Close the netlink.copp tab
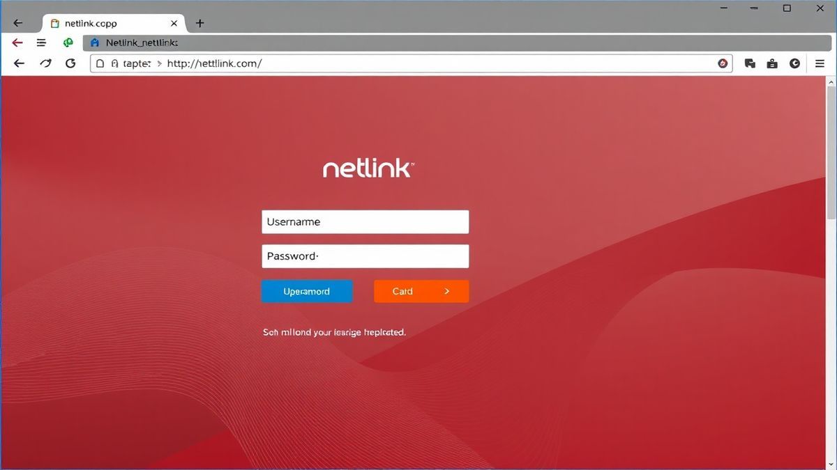The height and width of the screenshot is (470, 837). 174,23
